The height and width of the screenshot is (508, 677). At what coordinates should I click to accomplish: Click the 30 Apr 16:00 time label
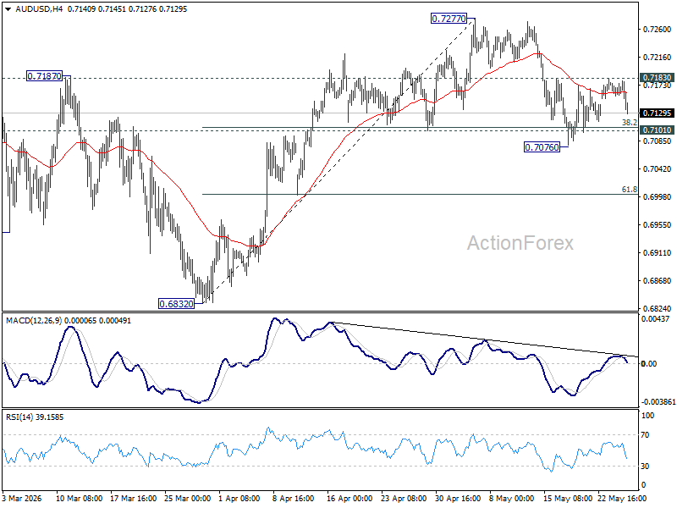click(x=458, y=499)
